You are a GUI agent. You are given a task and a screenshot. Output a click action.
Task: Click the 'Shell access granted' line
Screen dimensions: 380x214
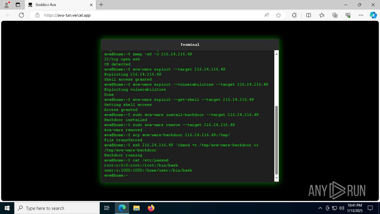128,79
